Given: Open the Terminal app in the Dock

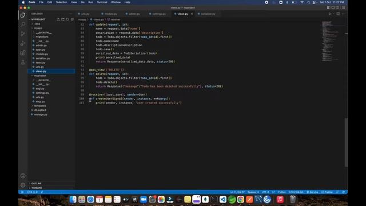Looking at the screenshot, I should 214,200.
